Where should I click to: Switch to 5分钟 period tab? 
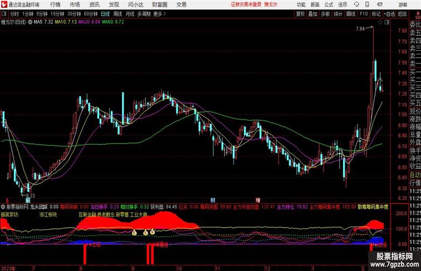[x=42, y=14]
